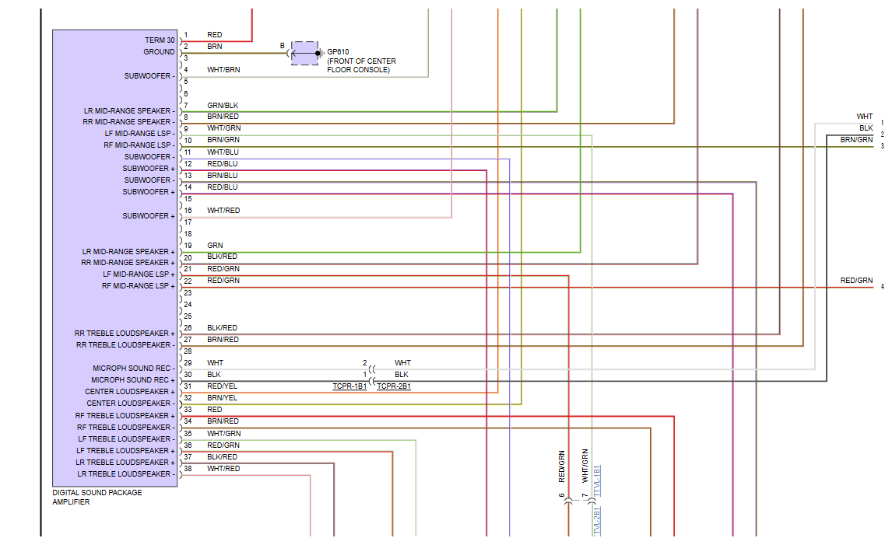This screenshot has width=885, height=538.
Task: Click the TERM 30 pin label
Action: 160,40
